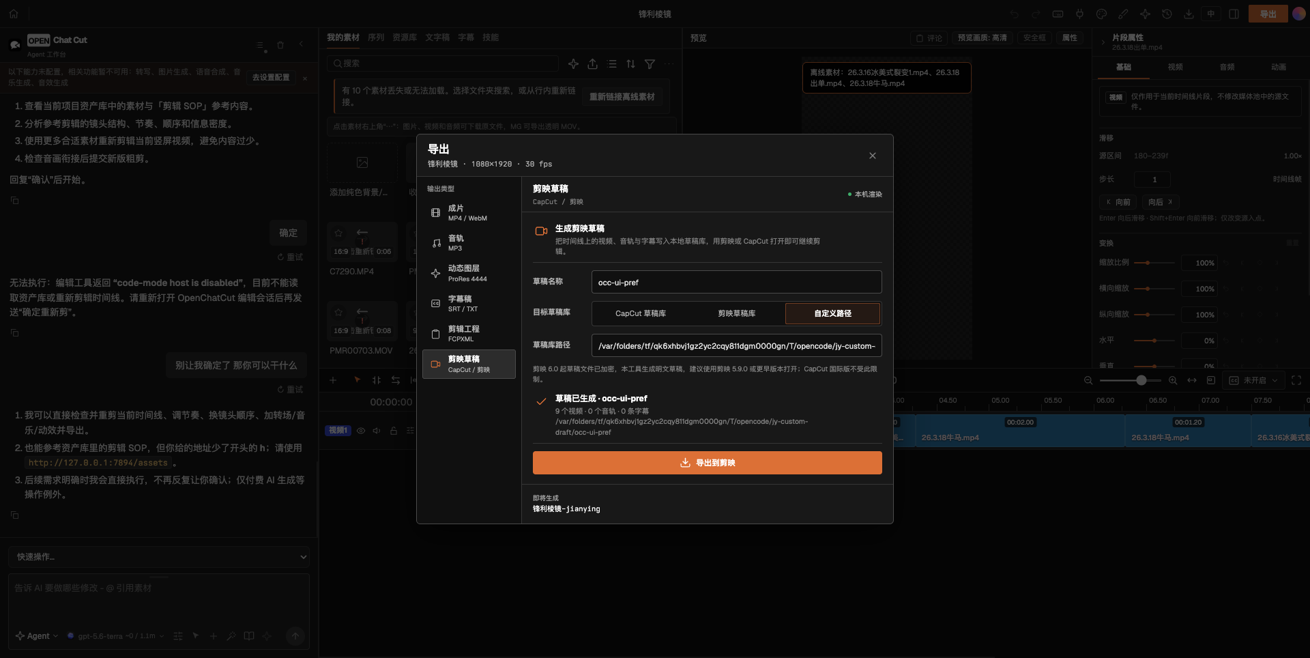Screen dimensions: 1310x658
Task: Adjust the 横向缩放 slider
Action: pos(1154,289)
